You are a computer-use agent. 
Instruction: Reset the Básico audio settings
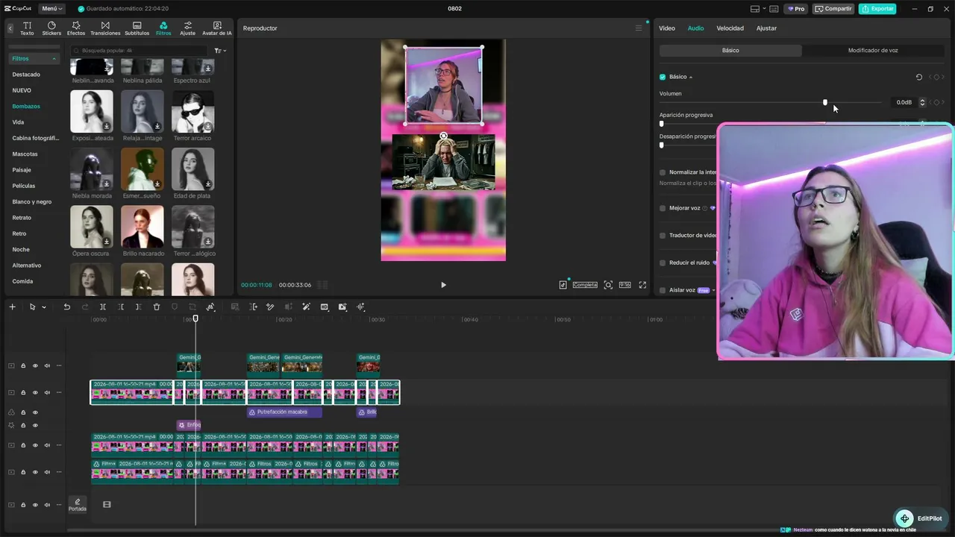[x=919, y=77]
